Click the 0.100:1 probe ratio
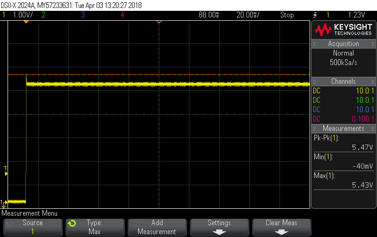 click(363, 119)
